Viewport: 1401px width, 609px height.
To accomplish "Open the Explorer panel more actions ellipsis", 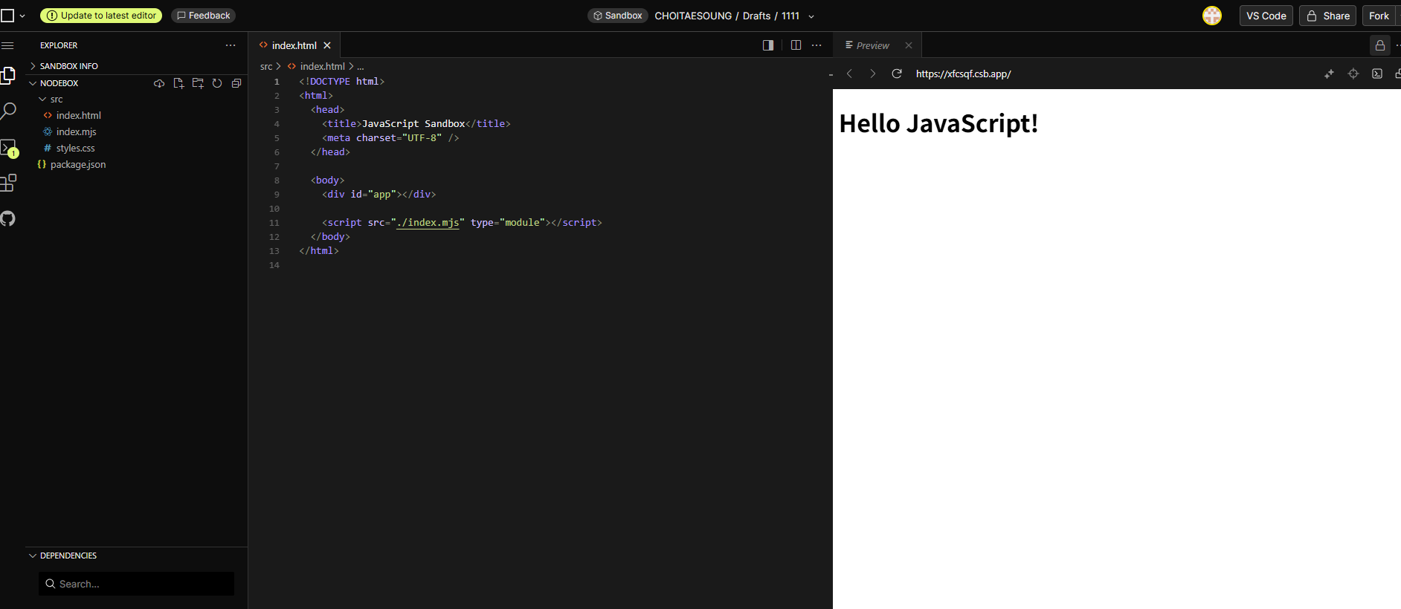I will point(231,45).
